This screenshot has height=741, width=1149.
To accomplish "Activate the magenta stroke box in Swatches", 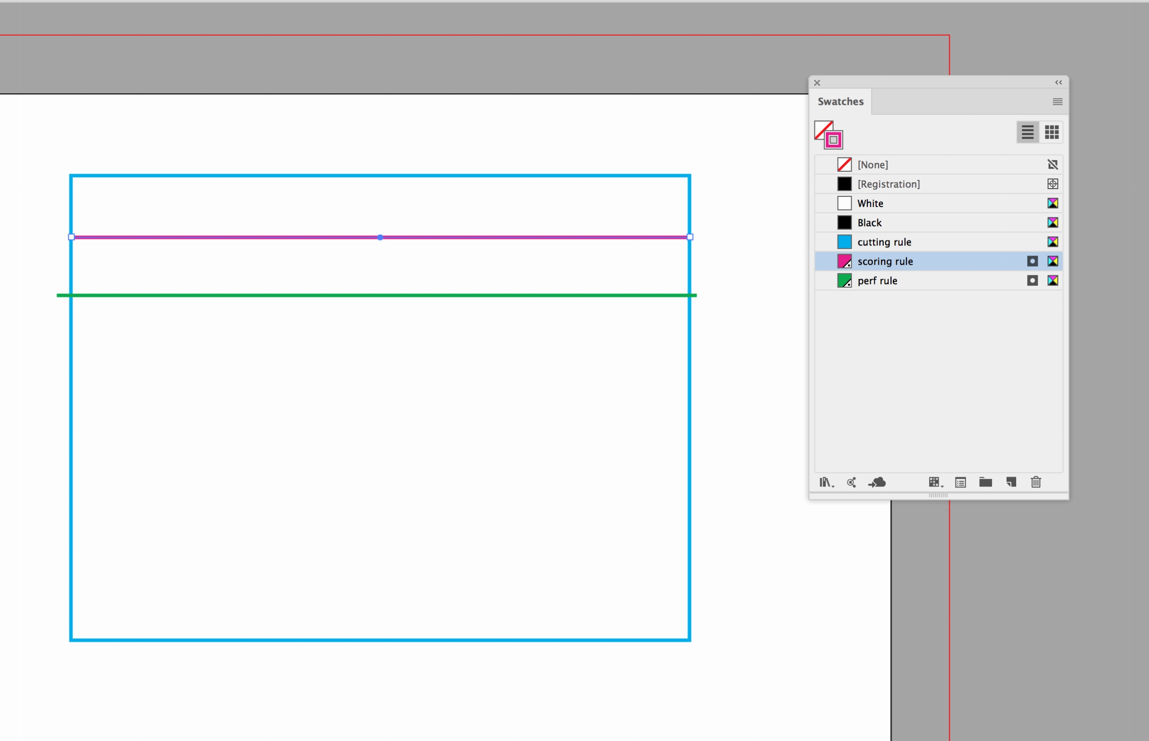I will pyautogui.click(x=834, y=140).
